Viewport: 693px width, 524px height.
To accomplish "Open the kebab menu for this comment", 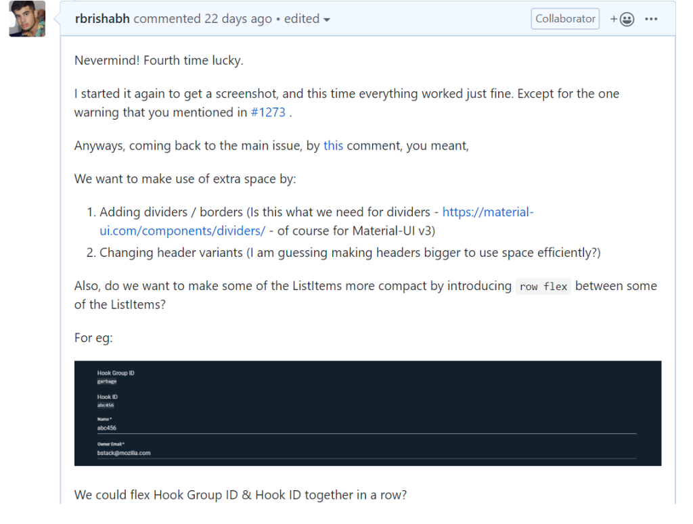I will tap(651, 18).
